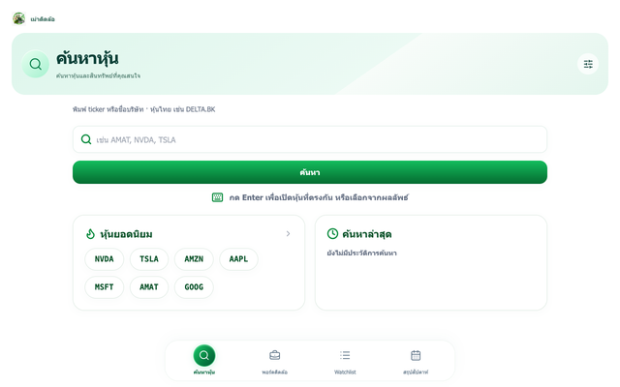Pick the GOOG ticker chip
This screenshot has width=620, height=387.
[x=194, y=287]
